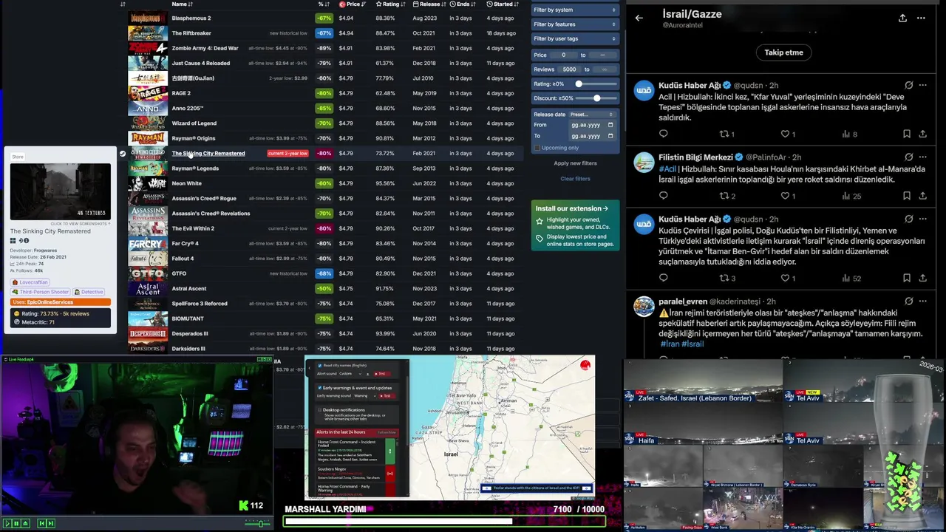The width and height of the screenshot is (946, 532).
Task: Retweet the first Kudüs Haber Ağı tweet
Action: coord(727,134)
